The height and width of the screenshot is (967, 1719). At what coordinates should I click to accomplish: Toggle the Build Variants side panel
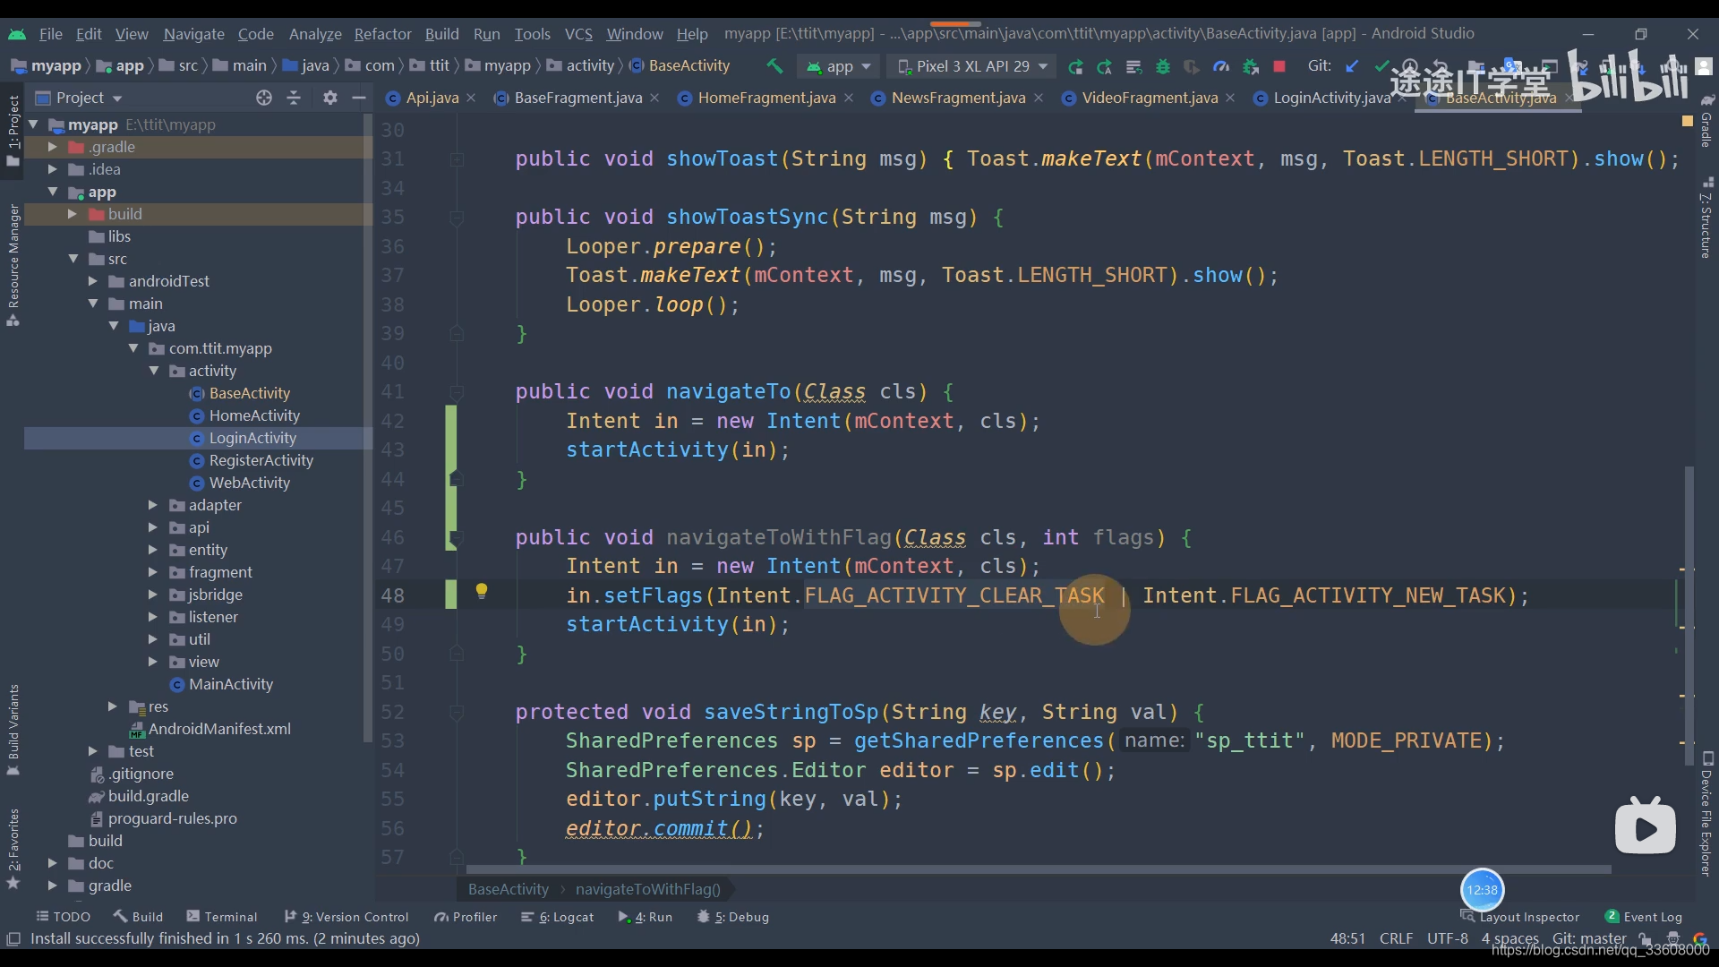coord(13,730)
